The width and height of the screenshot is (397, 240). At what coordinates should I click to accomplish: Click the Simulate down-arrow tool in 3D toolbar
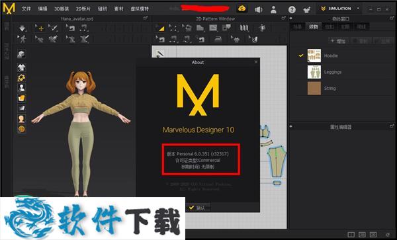click(x=22, y=28)
